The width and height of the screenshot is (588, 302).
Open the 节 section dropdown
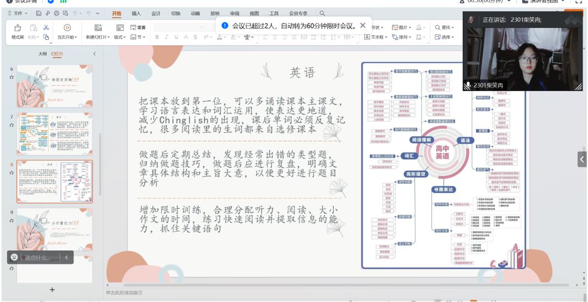click(x=138, y=37)
